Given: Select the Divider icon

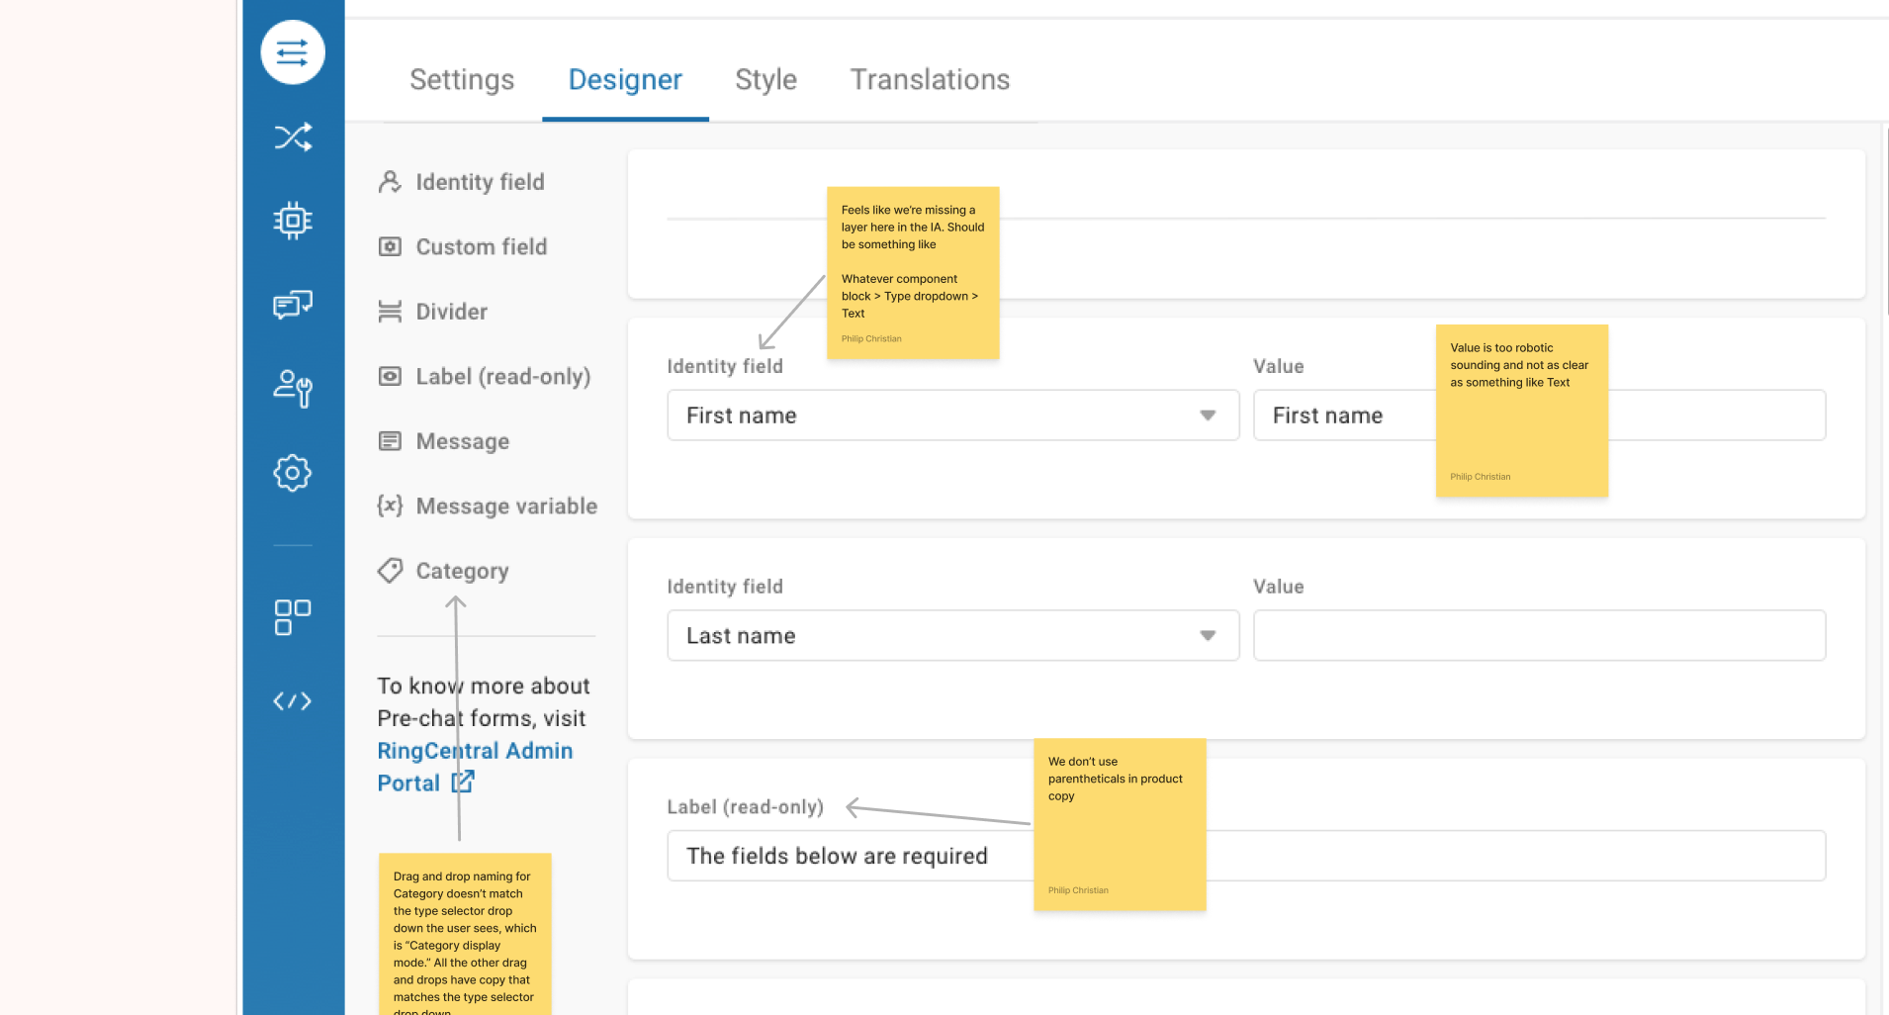Looking at the screenshot, I should point(390,312).
